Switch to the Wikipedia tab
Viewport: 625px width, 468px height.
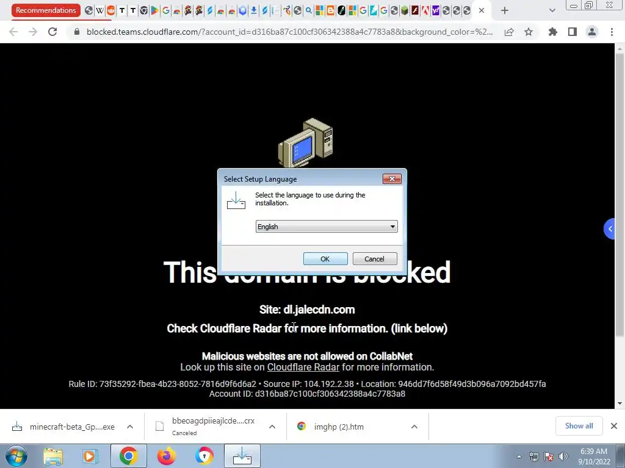click(x=99, y=11)
